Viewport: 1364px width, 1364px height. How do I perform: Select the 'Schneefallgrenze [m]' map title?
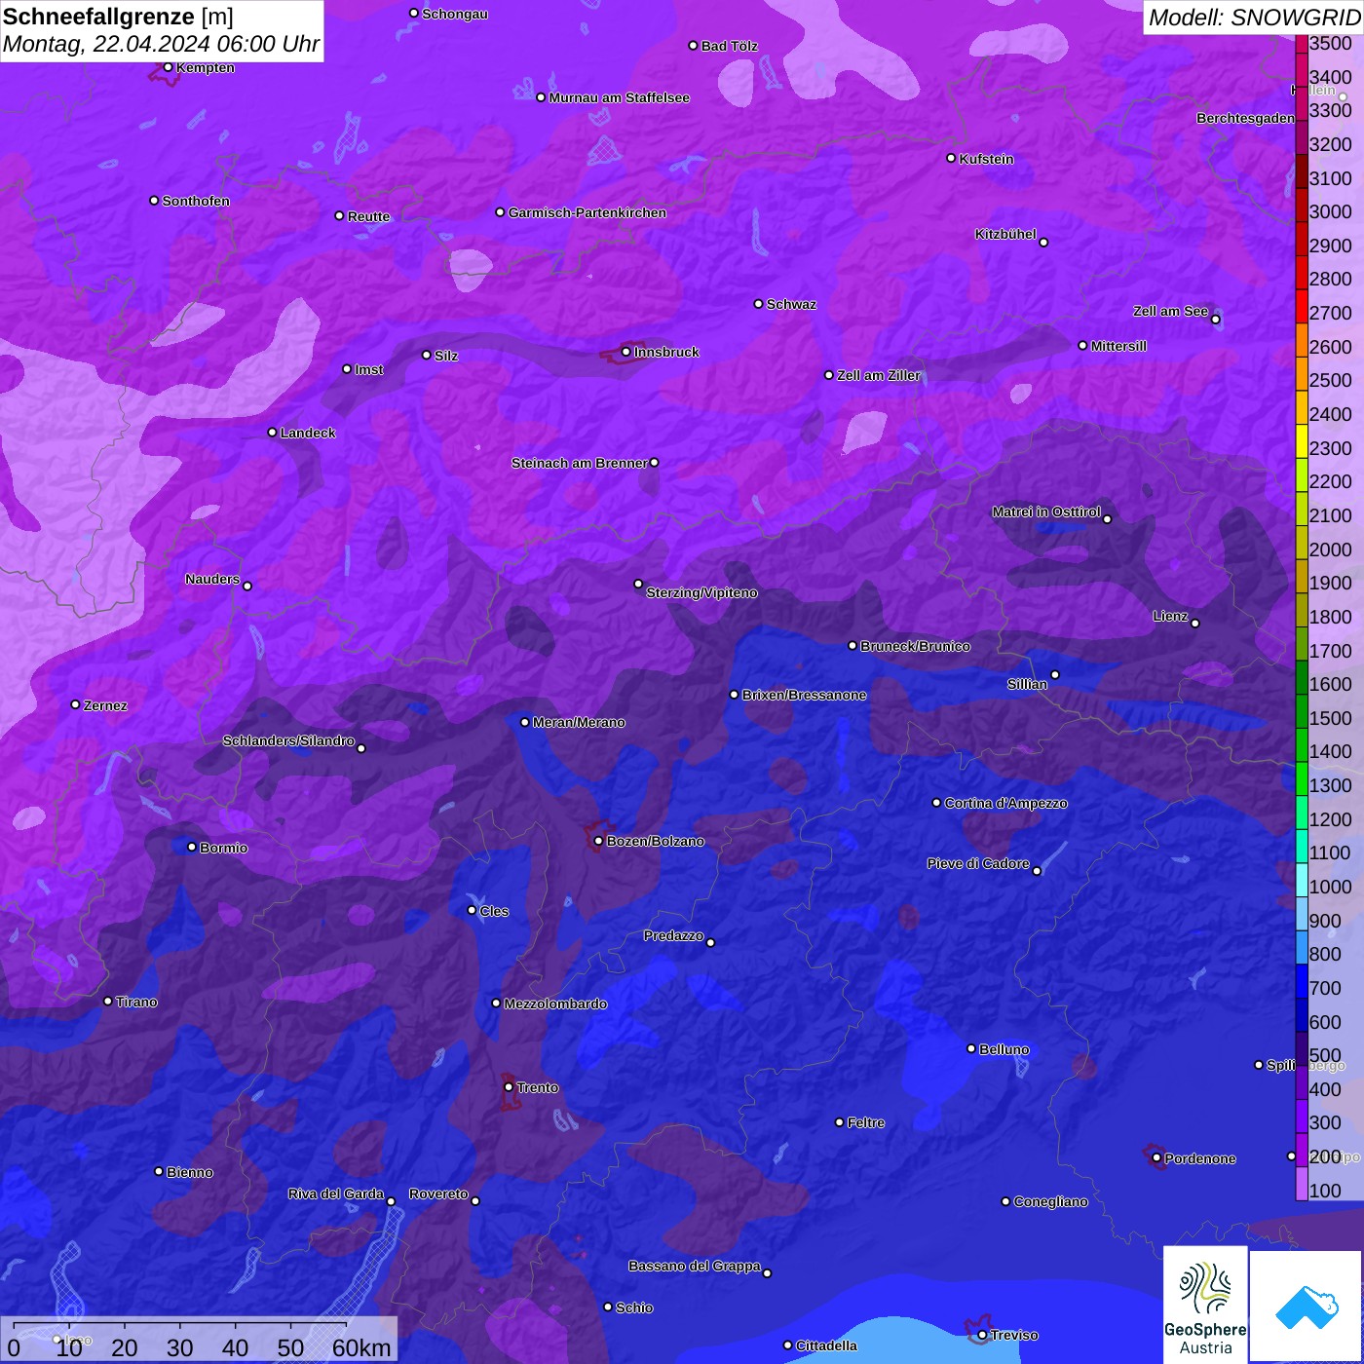[118, 17]
